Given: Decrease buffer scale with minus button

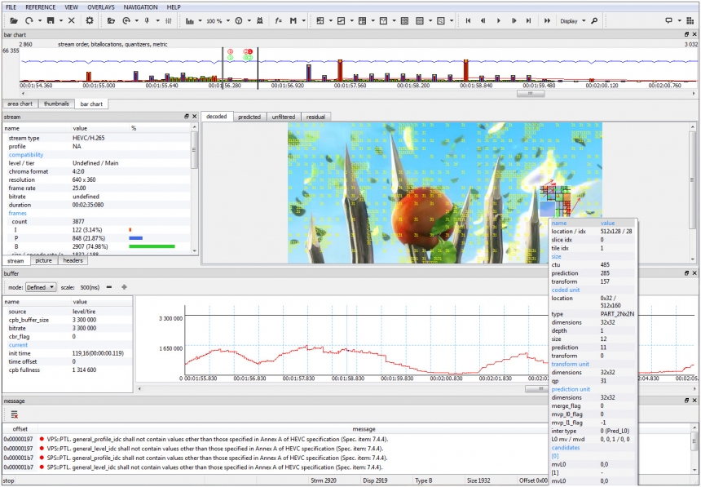Looking at the screenshot, I should click(109, 287).
